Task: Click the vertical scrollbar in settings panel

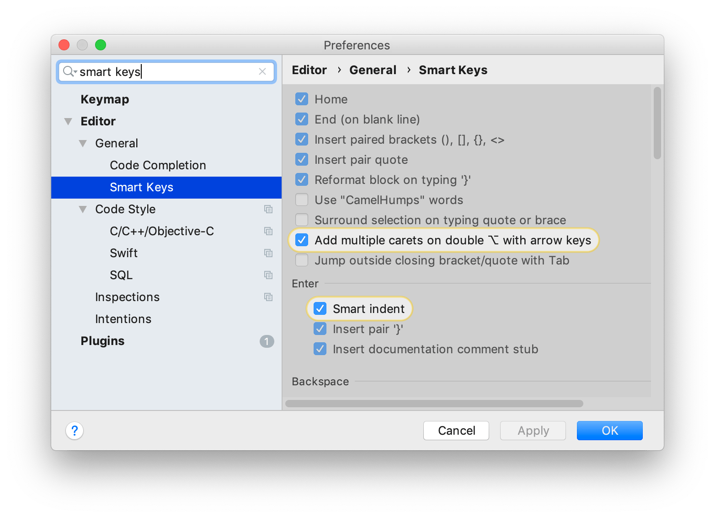Action: (x=657, y=123)
